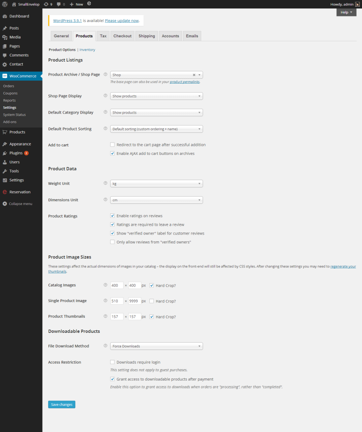The width and height of the screenshot is (362, 432).
Task: Click the Appearance brush icon in sidebar
Action: pyautogui.click(x=5, y=144)
